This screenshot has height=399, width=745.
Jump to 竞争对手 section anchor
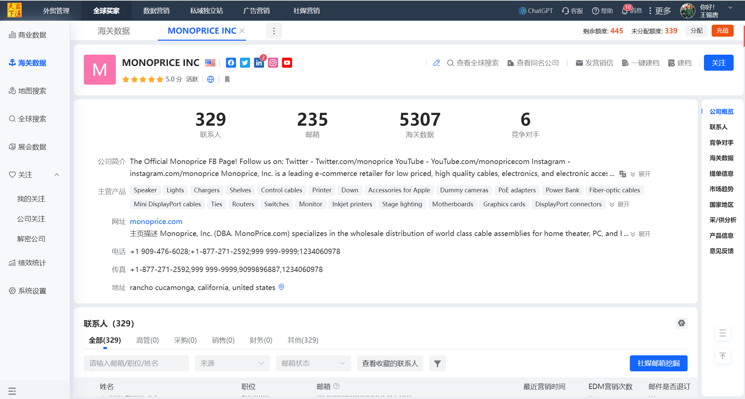[722, 143]
